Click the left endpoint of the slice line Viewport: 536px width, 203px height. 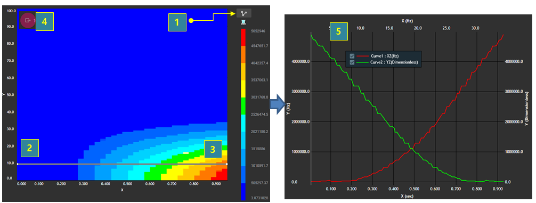18,164
